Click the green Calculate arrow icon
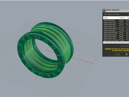This screenshot has height=97, width=129. [x=126, y=54]
